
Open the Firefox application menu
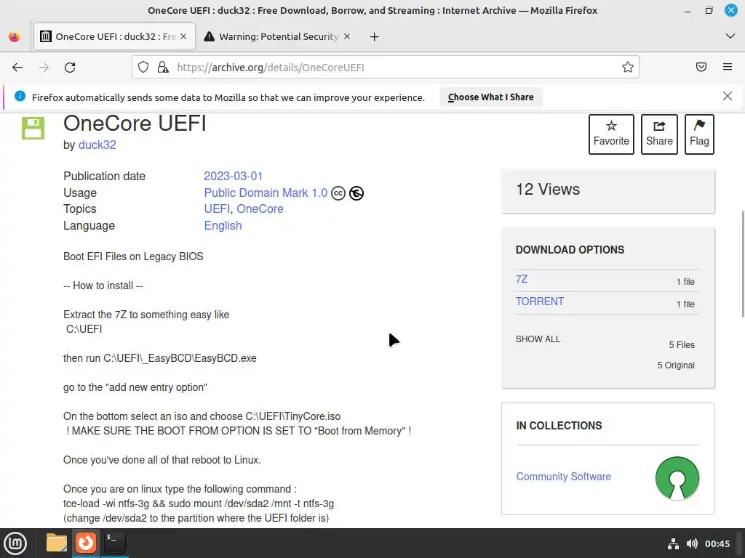coord(728,67)
